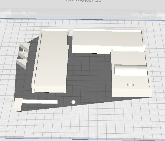165x141 pixels.
Task: Click the round hole in the box model
Action: (130, 85)
